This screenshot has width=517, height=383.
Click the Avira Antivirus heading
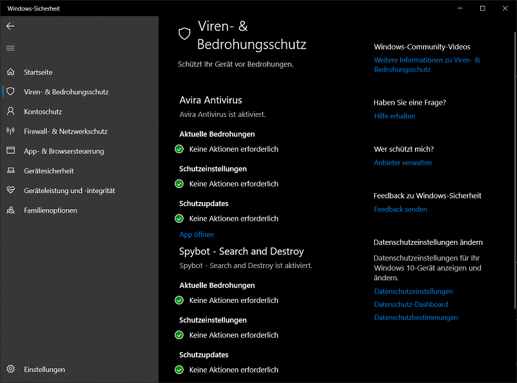[x=211, y=100]
